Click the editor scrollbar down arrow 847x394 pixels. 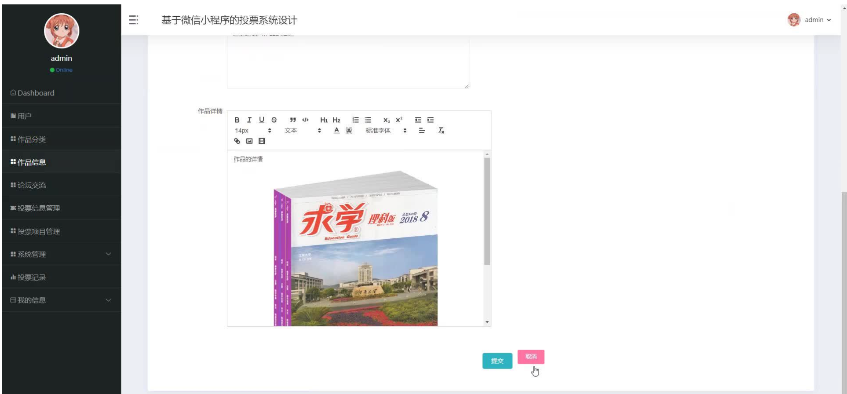[x=487, y=322]
